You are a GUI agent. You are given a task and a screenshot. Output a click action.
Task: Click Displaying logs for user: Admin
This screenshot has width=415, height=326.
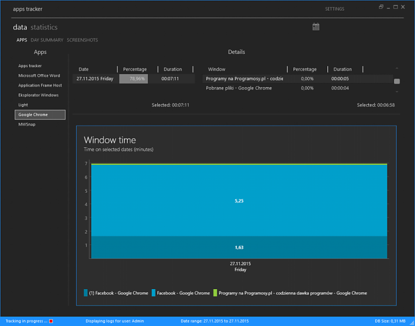point(115,321)
